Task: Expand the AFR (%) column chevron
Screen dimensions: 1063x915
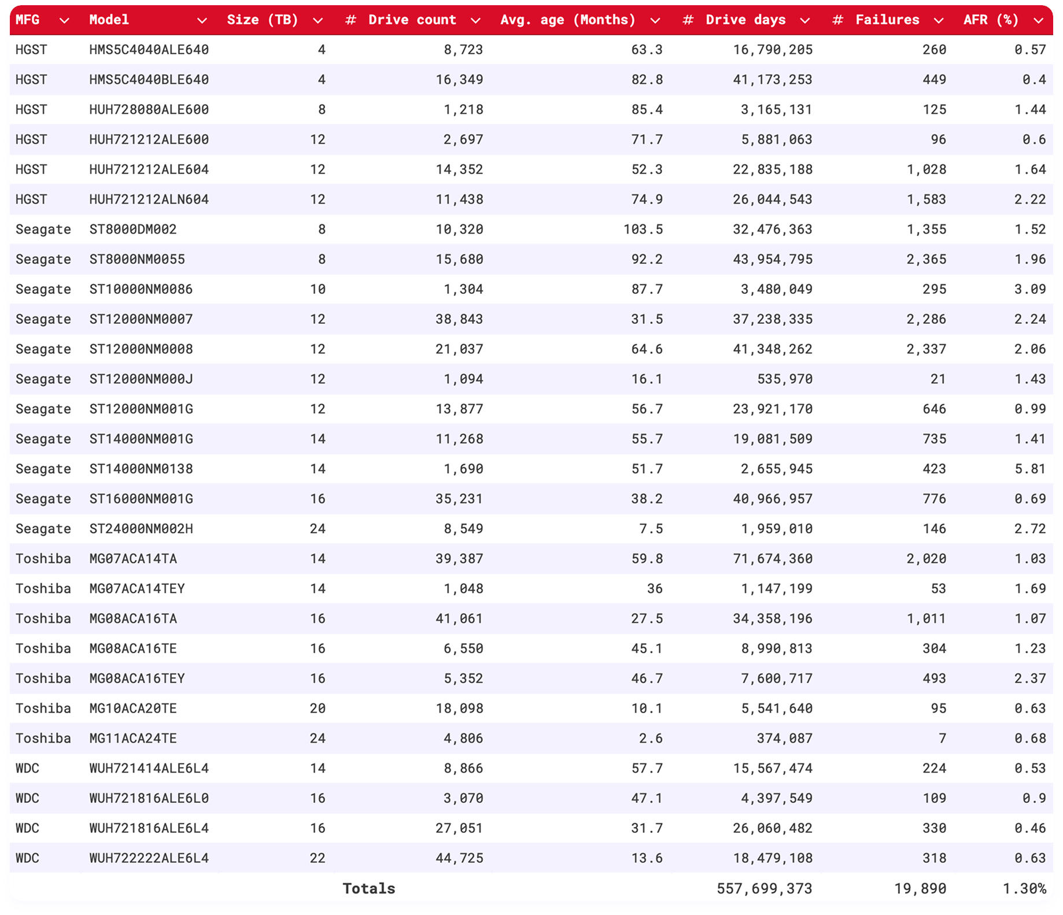Action: click(x=1038, y=21)
